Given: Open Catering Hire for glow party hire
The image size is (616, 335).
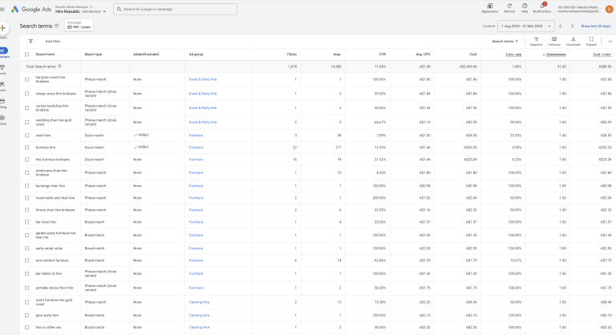Looking at the screenshot, I should 199,315.
